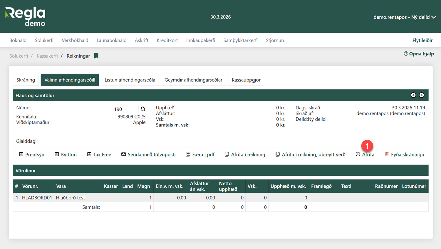The height and width of the screenshot is (249, 441).
Task: Open the Flýtileiðir shortcuts menu
Action: (422, 40)
